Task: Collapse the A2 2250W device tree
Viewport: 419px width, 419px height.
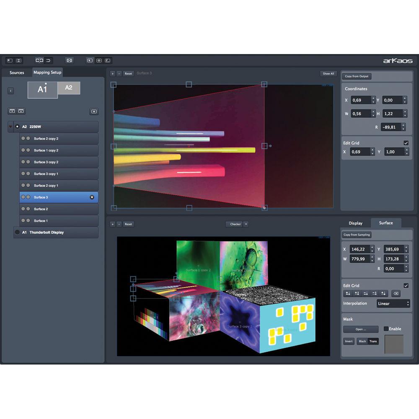Action: (x=10, y=127)
